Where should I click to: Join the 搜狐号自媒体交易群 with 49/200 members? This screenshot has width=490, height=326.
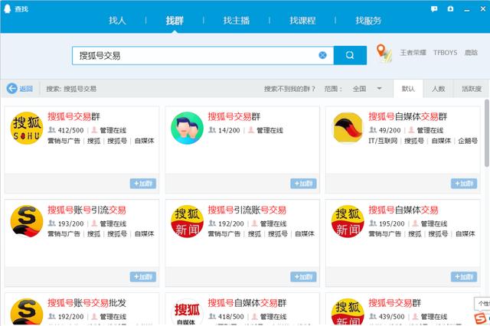click(463, 184)
